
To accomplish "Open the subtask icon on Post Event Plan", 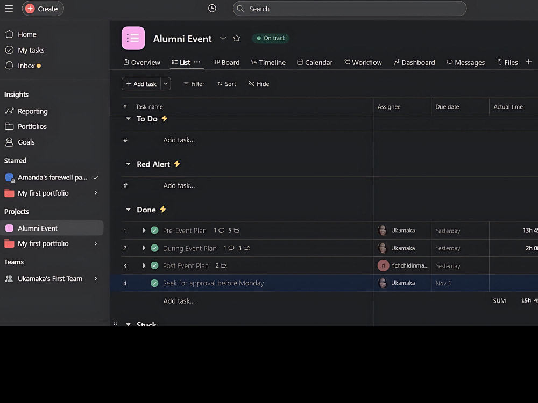I will coord(224,265).
